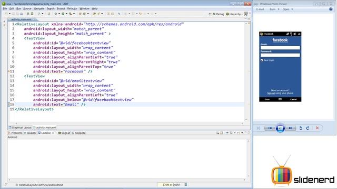Open the Edit menu

(x=12, y=8)
